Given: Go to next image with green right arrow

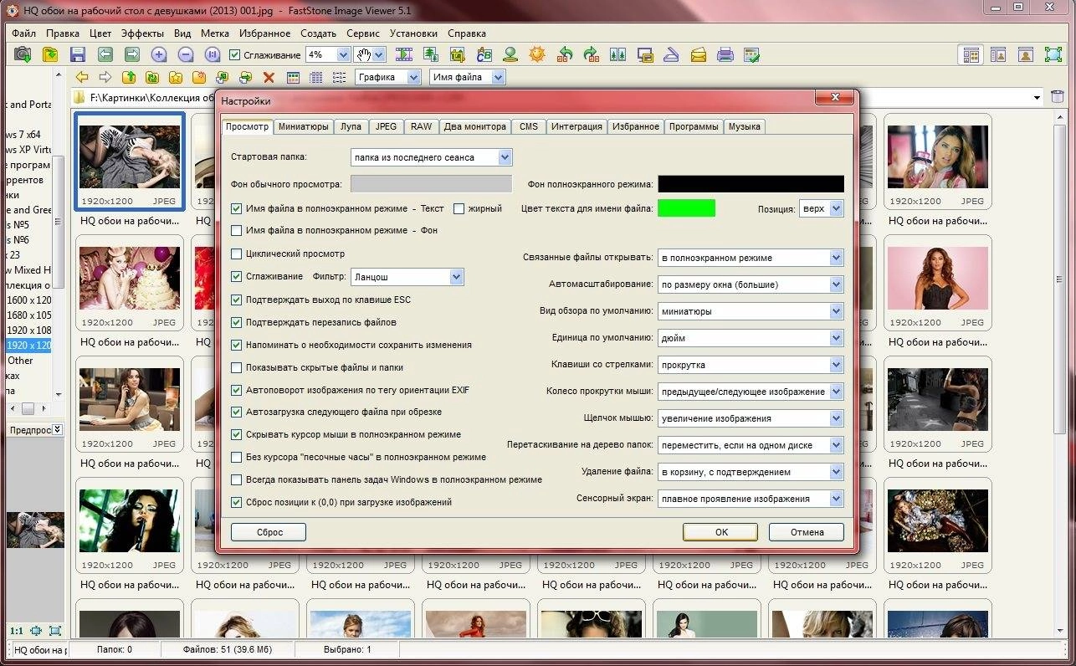Looking at the screenshot, I should 131,54.
